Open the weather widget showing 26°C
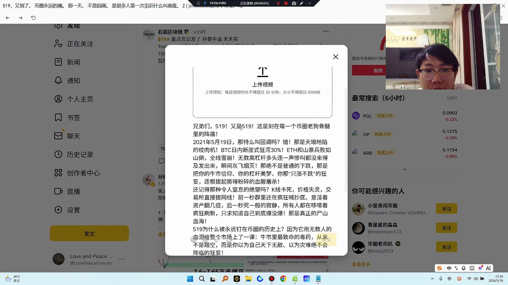Viewport: 508px width, 285px height. coord(12,279)
